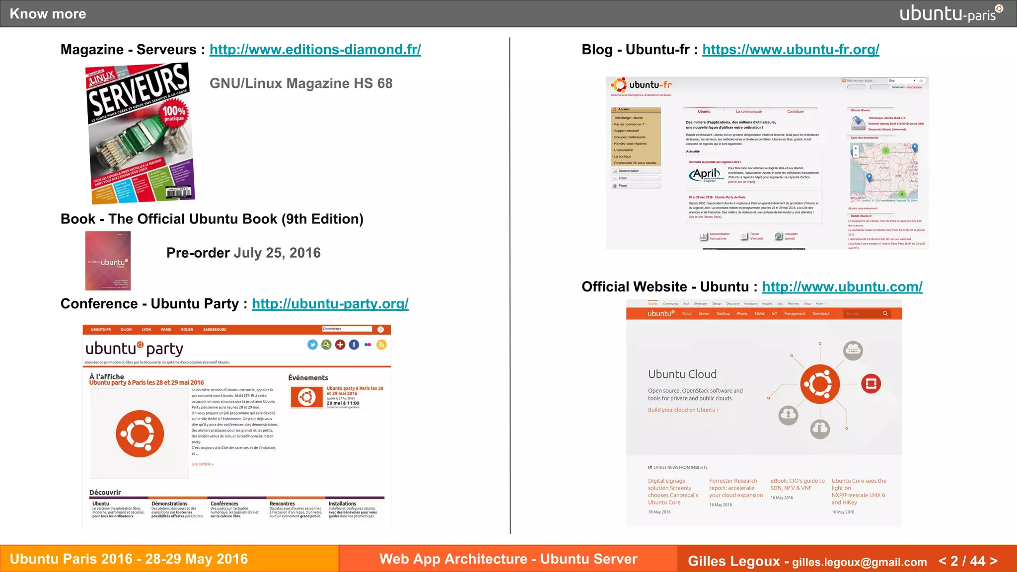The height and width of the screenshot is (572, 1017).
Task: Click the Flickr dots icon
Action: (367, 345)
